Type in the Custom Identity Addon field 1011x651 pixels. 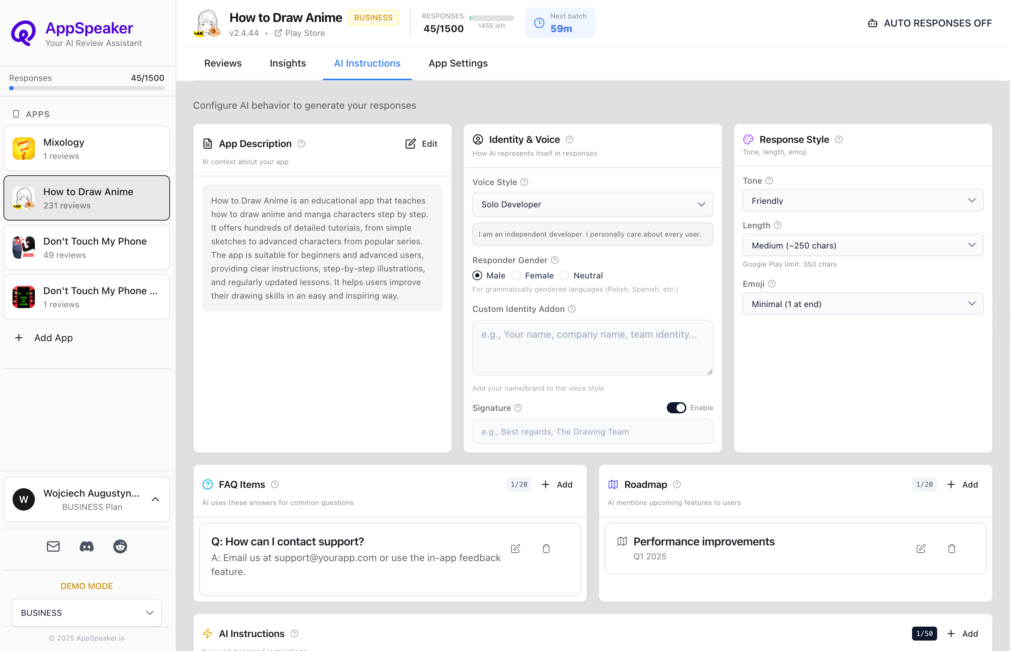tap(592, 347)
